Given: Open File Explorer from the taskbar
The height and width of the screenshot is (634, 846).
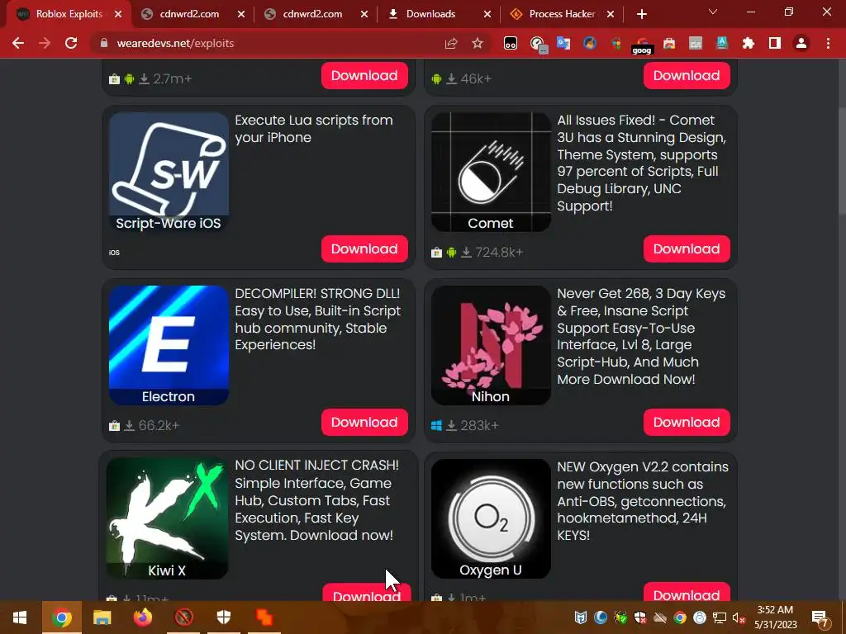Looking at the screenshot, I should 102,617.
